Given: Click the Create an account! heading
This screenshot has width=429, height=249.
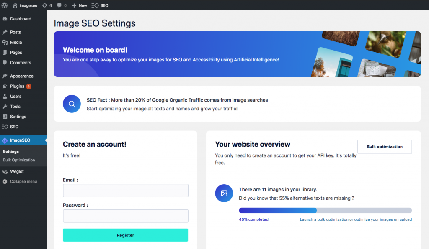Looking at the screenshot, I should pos(95,144).
